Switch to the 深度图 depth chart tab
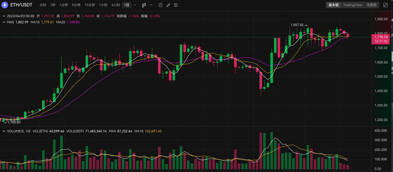Image resolution: width=393 pixels, height=172 pixels. click(371, 5)
